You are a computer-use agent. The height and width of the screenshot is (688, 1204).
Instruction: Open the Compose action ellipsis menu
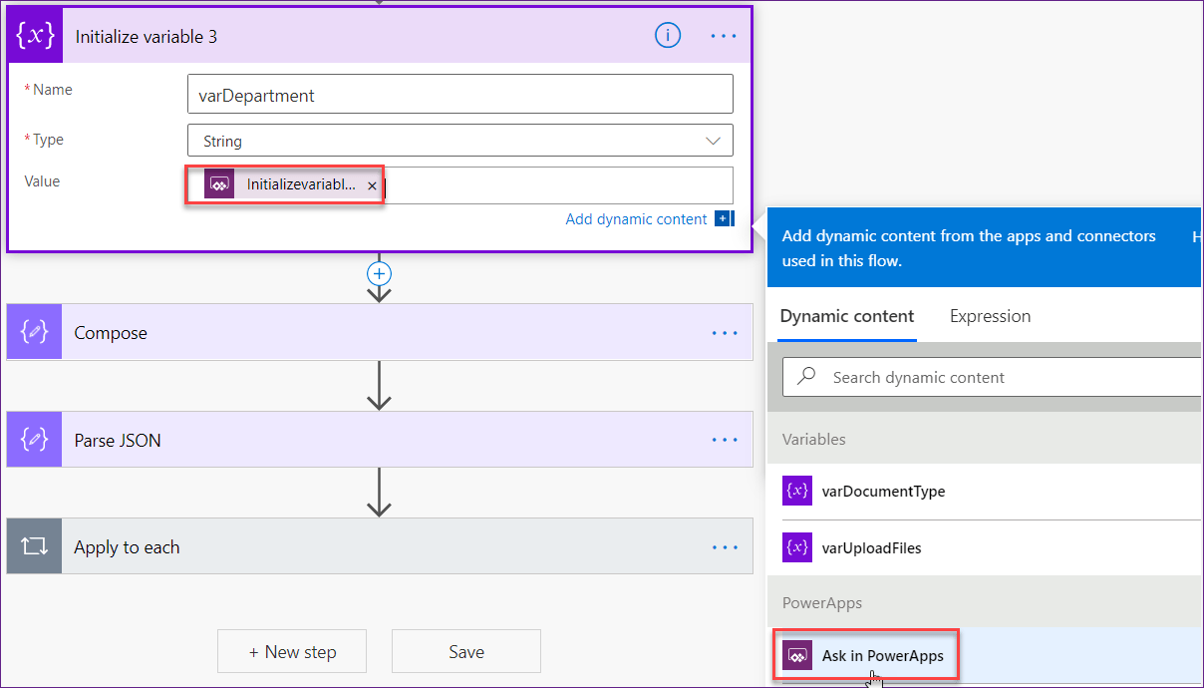[x=725, y=332]
